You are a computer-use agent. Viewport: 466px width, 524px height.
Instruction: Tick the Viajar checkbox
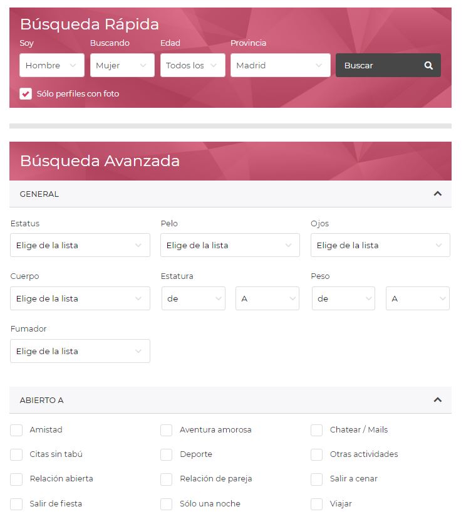pos(317,505)
